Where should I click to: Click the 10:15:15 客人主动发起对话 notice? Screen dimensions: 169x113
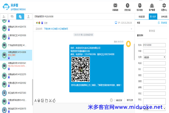pos(84,35)
